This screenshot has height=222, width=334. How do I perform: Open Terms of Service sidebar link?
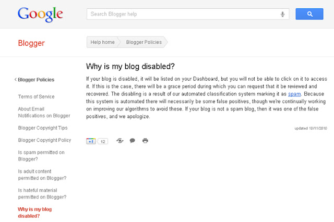[x=36, y=97]
